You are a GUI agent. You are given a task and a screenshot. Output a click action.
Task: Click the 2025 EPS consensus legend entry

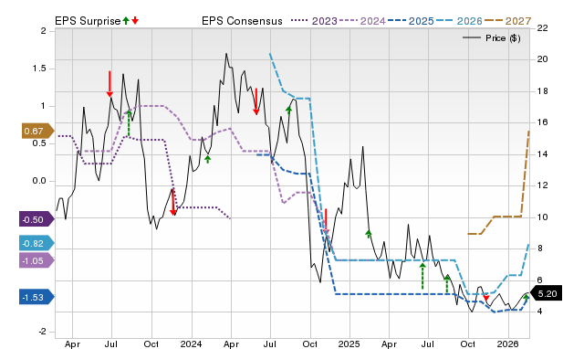tap(411, 21)
